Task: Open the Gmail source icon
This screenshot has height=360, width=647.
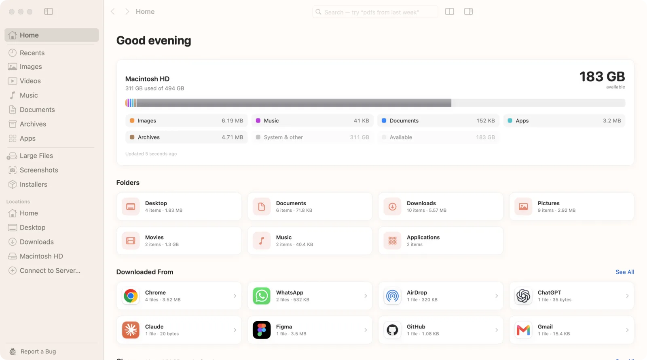Action: tap(523, 330)
